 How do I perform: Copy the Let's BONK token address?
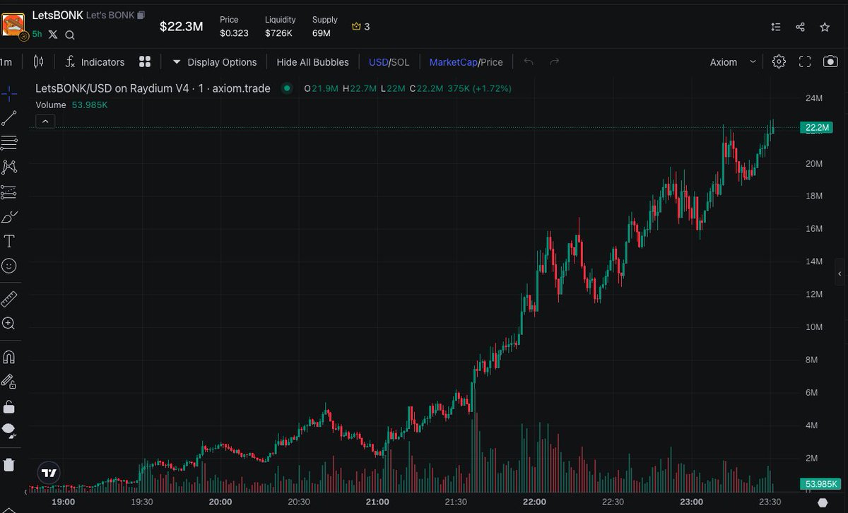(x=141, y=15)
